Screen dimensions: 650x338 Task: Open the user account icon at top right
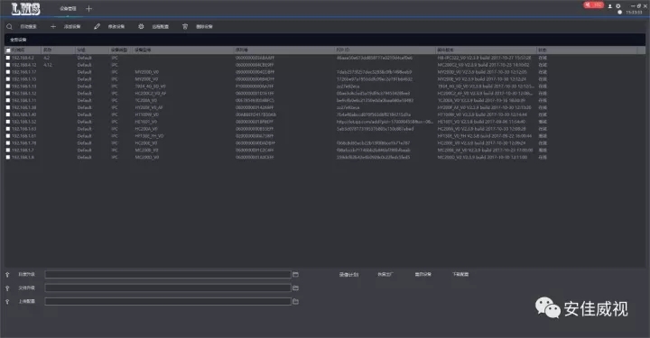[x=609, y=6]
